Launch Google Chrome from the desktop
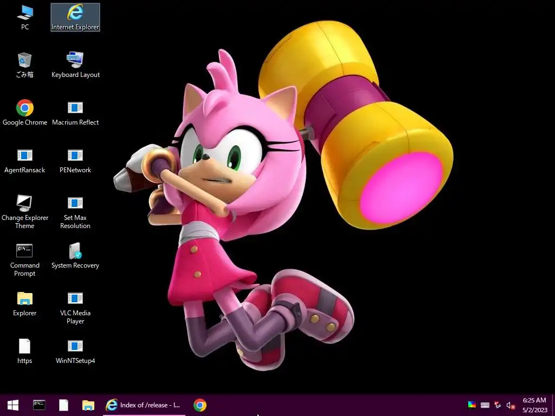This screenshot has width=555, height=416. tap(25, 113)
